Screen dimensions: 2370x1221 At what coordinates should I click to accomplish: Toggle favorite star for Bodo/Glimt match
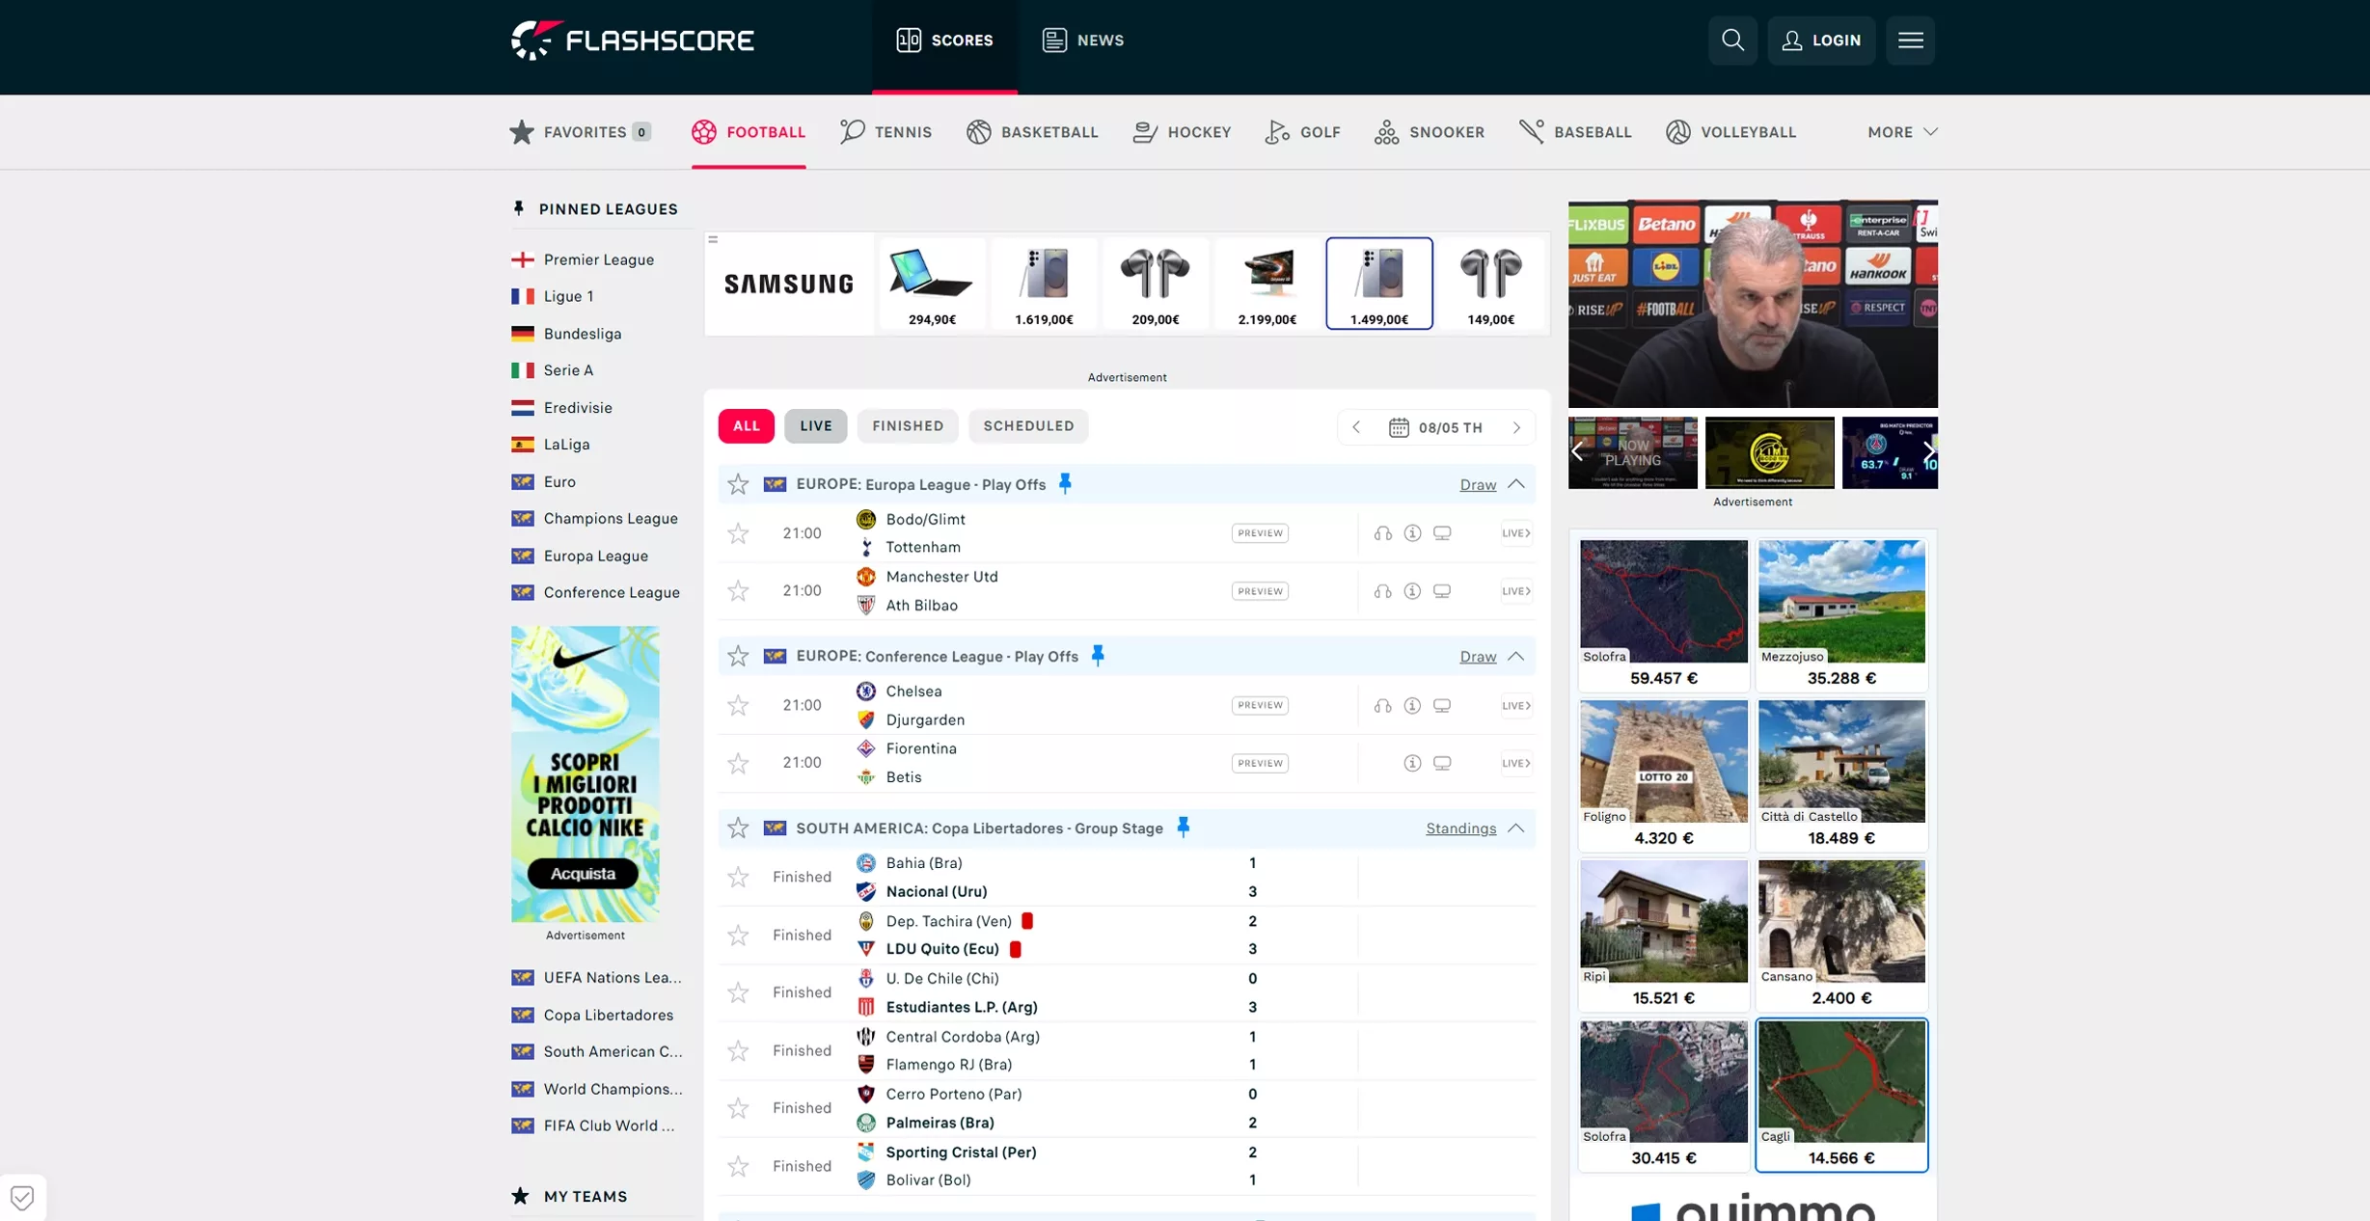[738, 533]
